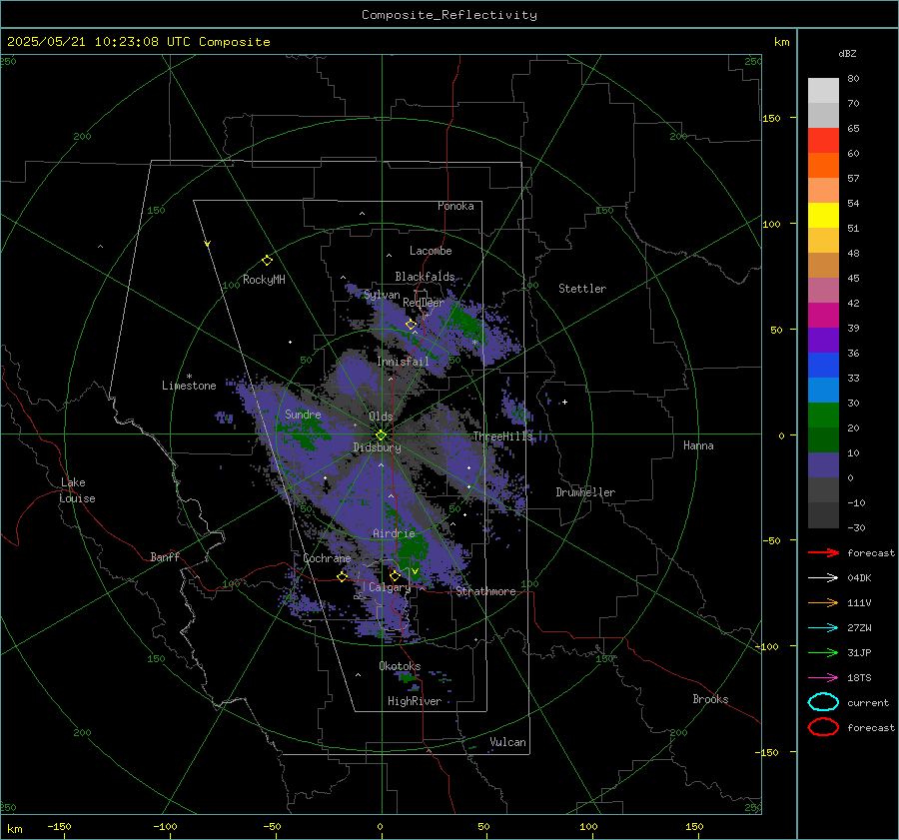Click the Stettler town label
This screenshot has height=840, width=899.
[x=582, y=289]
